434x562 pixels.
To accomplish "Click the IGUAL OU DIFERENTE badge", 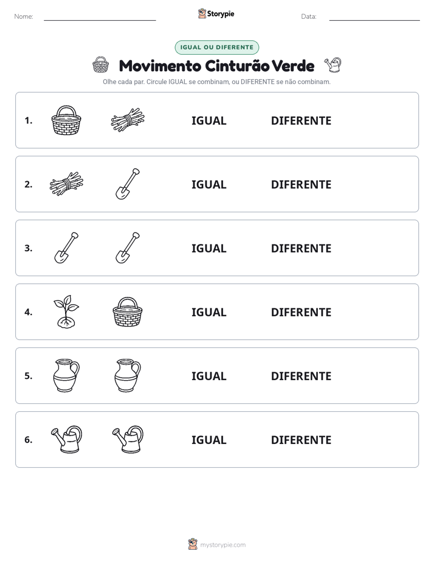I will click(x=216, y=47).
